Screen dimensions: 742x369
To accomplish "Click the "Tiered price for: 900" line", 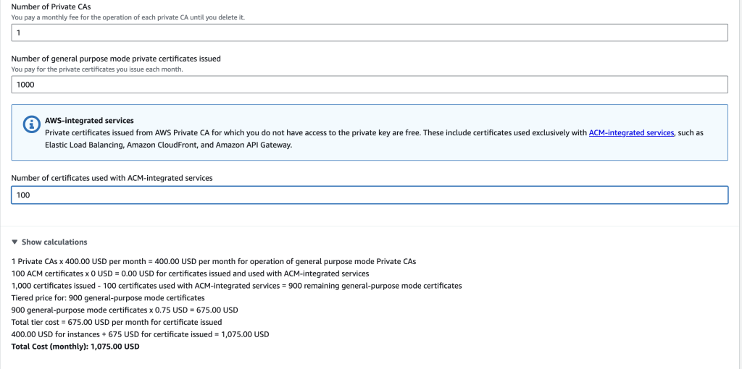I will coord(109,297).
